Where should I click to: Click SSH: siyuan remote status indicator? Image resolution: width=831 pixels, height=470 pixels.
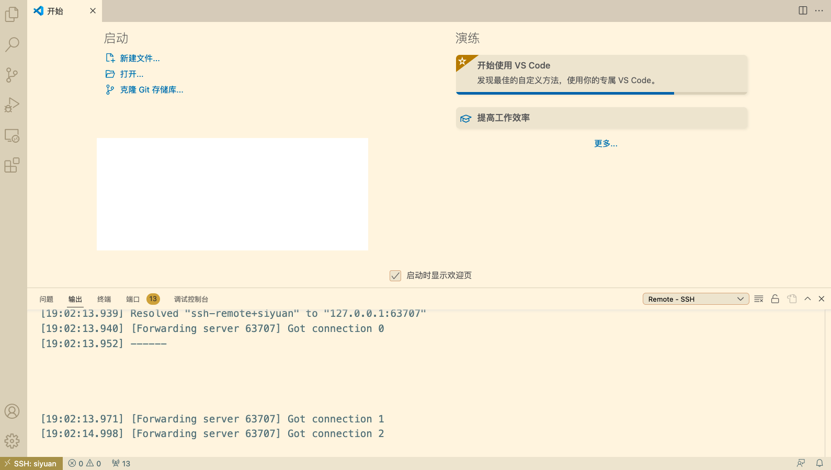(31, 464)
